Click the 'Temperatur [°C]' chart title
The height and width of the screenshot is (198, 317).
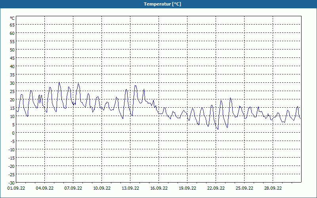pyautogui.click(x=162, y=4)
